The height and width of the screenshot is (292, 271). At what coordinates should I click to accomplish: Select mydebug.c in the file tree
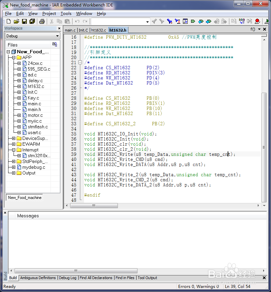[34, 167]
